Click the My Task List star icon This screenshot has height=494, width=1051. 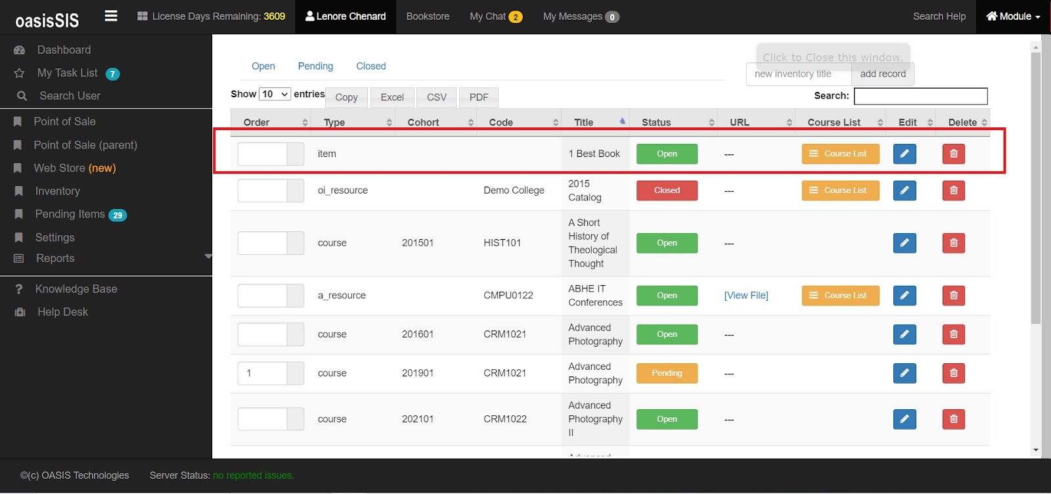point(20,73)
